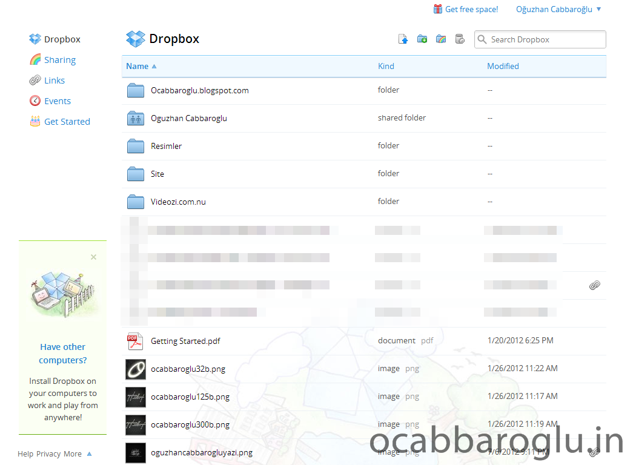The width and height of the screenshot is (636, 465).
Task: Open the oguzhancabbarogluyazi.png file
Action: 202,452
